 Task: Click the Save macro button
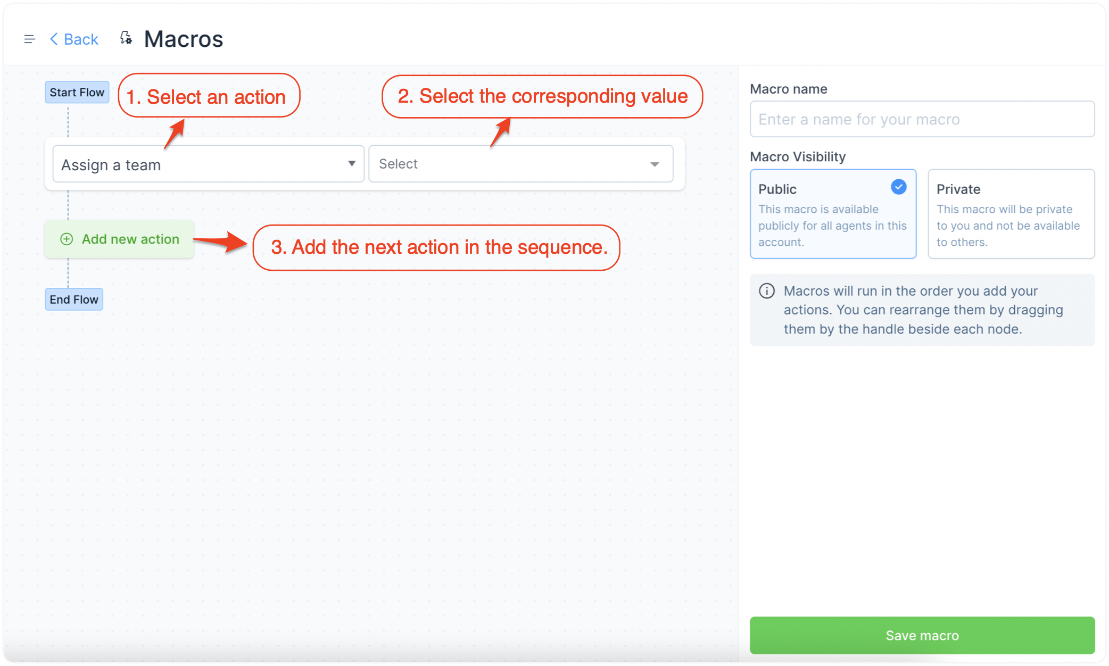(x=922, y=635)
